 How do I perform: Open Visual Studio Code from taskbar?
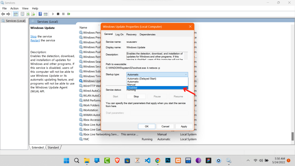click(x=148, y=161)
